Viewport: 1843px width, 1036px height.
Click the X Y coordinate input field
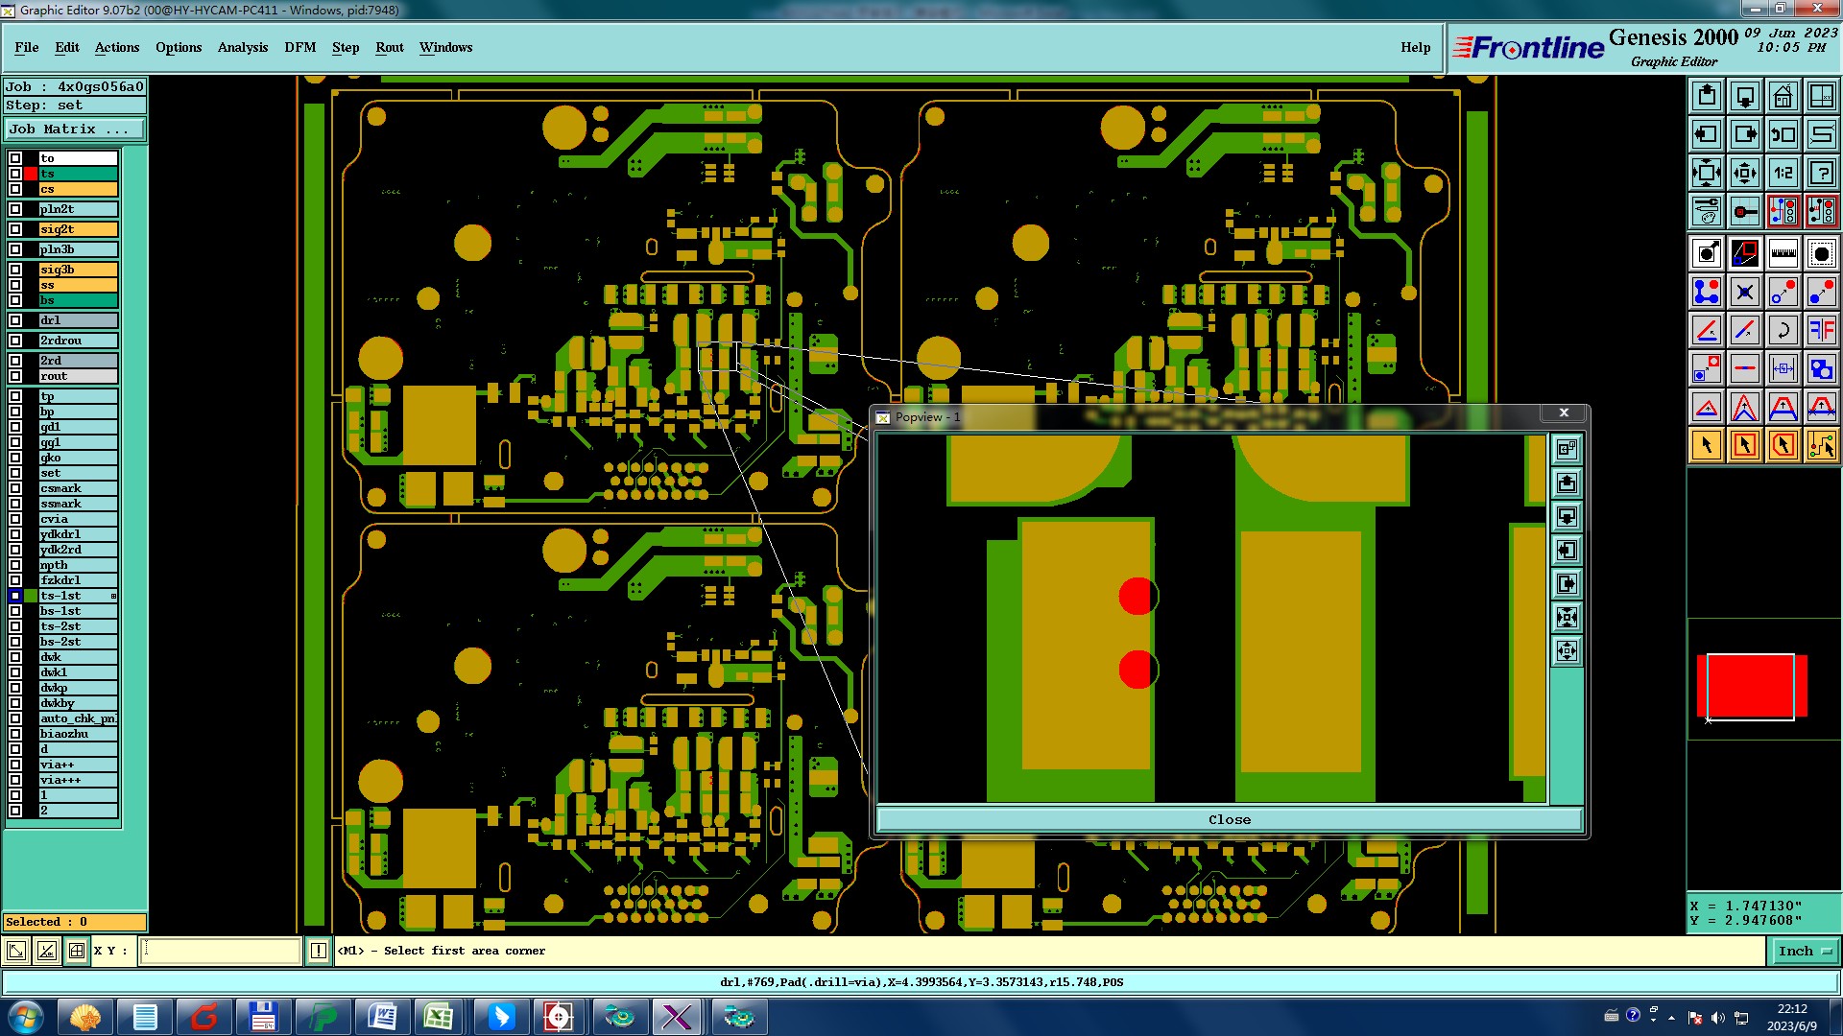pyautogui.click(x=221, y=952)
